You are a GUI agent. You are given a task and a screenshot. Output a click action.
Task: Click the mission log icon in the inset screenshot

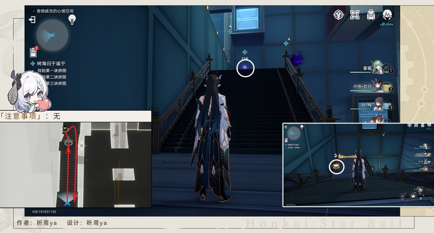[x=287, y=140]
